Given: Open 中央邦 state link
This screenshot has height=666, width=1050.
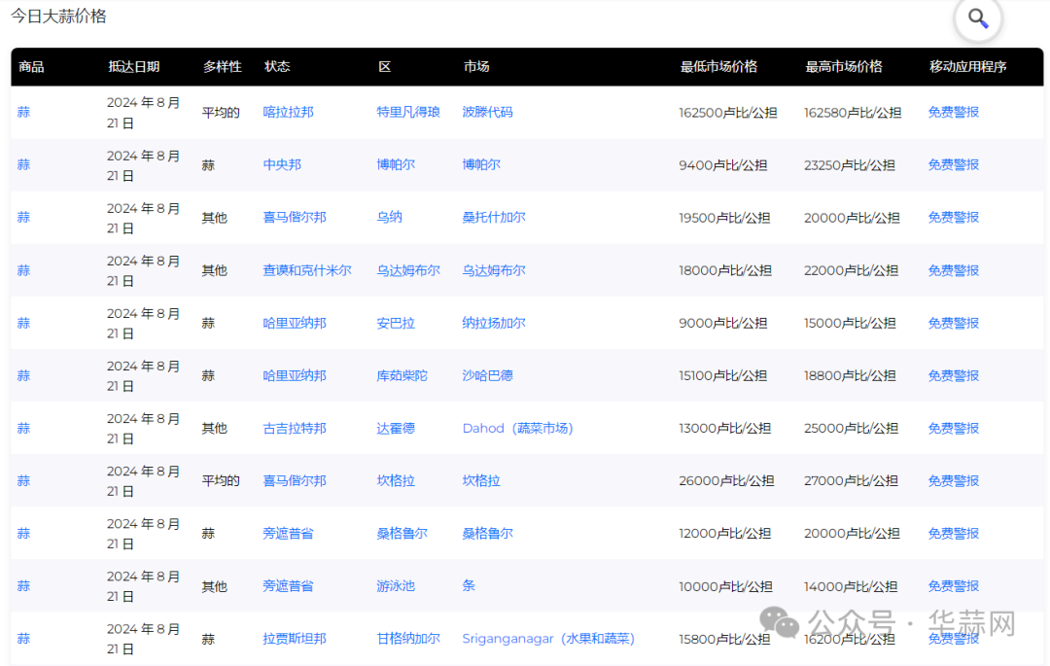Looking at the screenshot, I should [x=282, y=164].
